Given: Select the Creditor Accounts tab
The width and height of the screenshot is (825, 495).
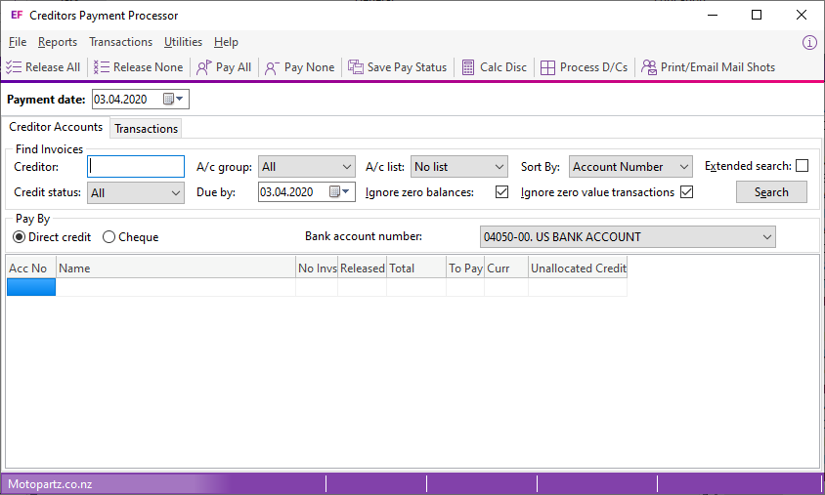Looking at the screenshot, I should 56,127.
